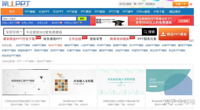This screenshot has height=110, width=200.
Task: Click the Hot badge next to 教育培训模板
Action: pos(132,38)
